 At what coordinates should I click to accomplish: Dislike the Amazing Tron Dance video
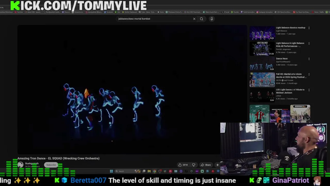[194, 165]
